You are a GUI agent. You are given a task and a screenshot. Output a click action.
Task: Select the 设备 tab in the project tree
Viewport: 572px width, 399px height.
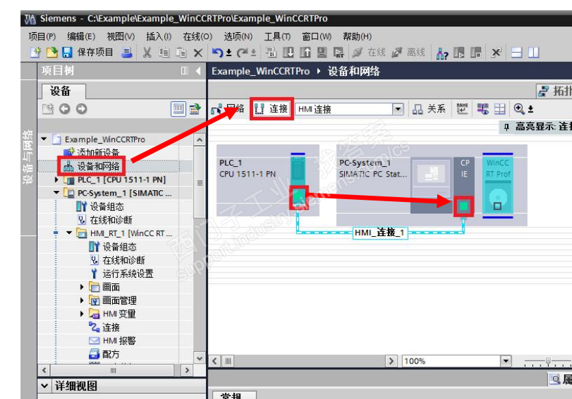[x=64, y=91]
